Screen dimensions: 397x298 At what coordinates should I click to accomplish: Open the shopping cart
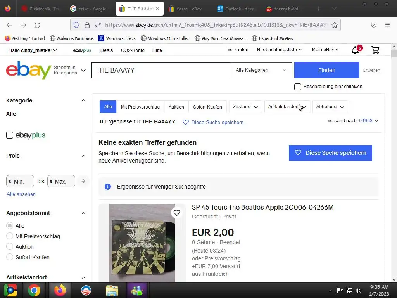pyautogui.click(x=375, y=50)
